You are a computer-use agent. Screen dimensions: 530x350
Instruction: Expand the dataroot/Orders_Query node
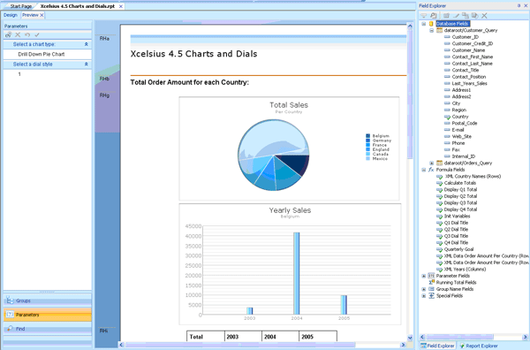point(432,163)
